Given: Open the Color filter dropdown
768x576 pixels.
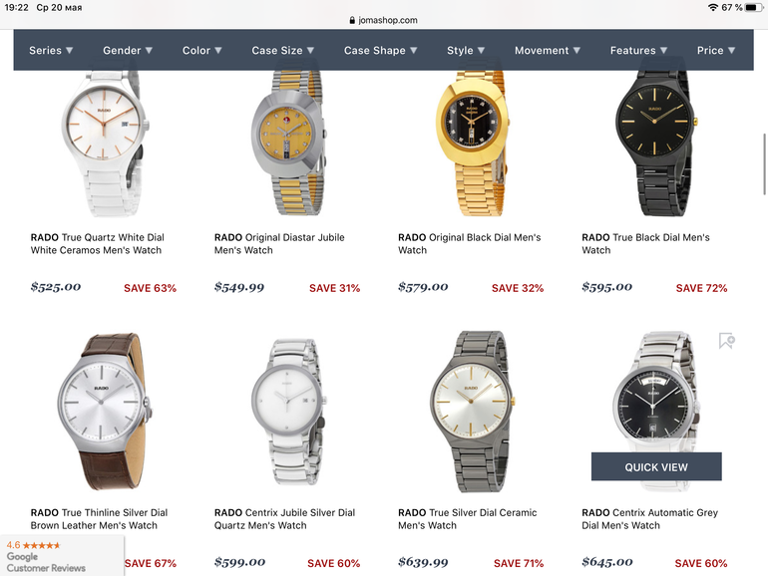Looking at the screenshot, I should coord(201,51).
